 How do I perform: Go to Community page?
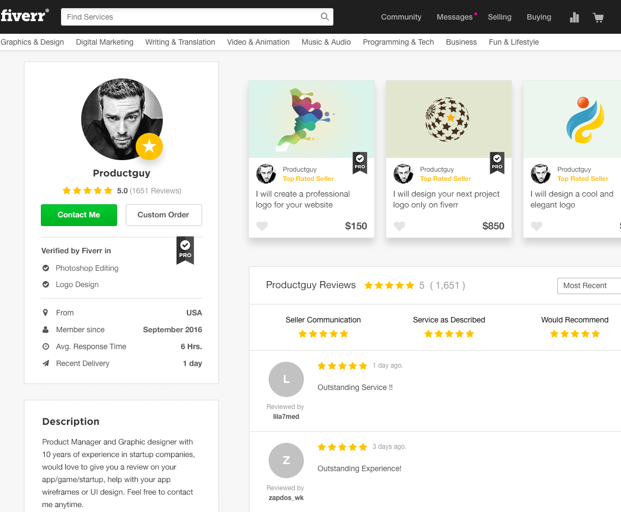[401, 17]
